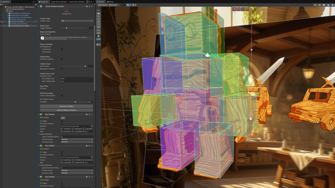Open prefab chevron for ToyCar_unityConvex
The width and height of the screenshot is (335, 188).
coord(36,19)
